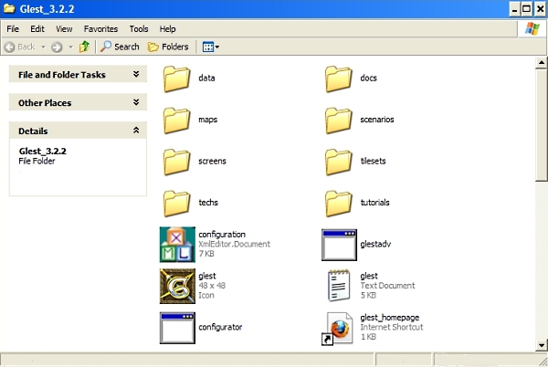Open the Forward history dropdown arrow
Viewport: 548px width, 367px height.
[70, 47]
